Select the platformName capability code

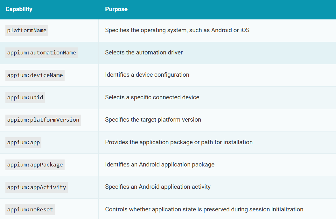pos(27,31)
